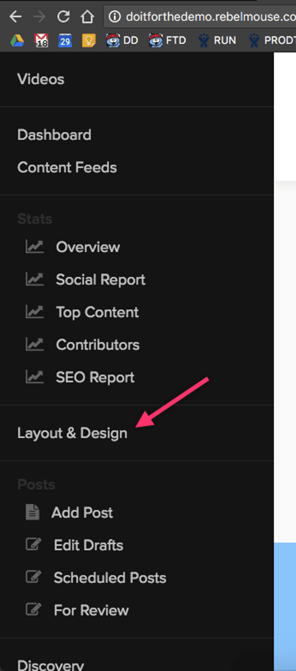Screen dimensions: 296x671
Task: Open the Social Report link
Action: point(101,280)
